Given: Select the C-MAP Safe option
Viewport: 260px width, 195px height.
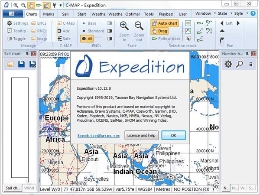Looking at the screenshot, I should click(x=64, y=39).
